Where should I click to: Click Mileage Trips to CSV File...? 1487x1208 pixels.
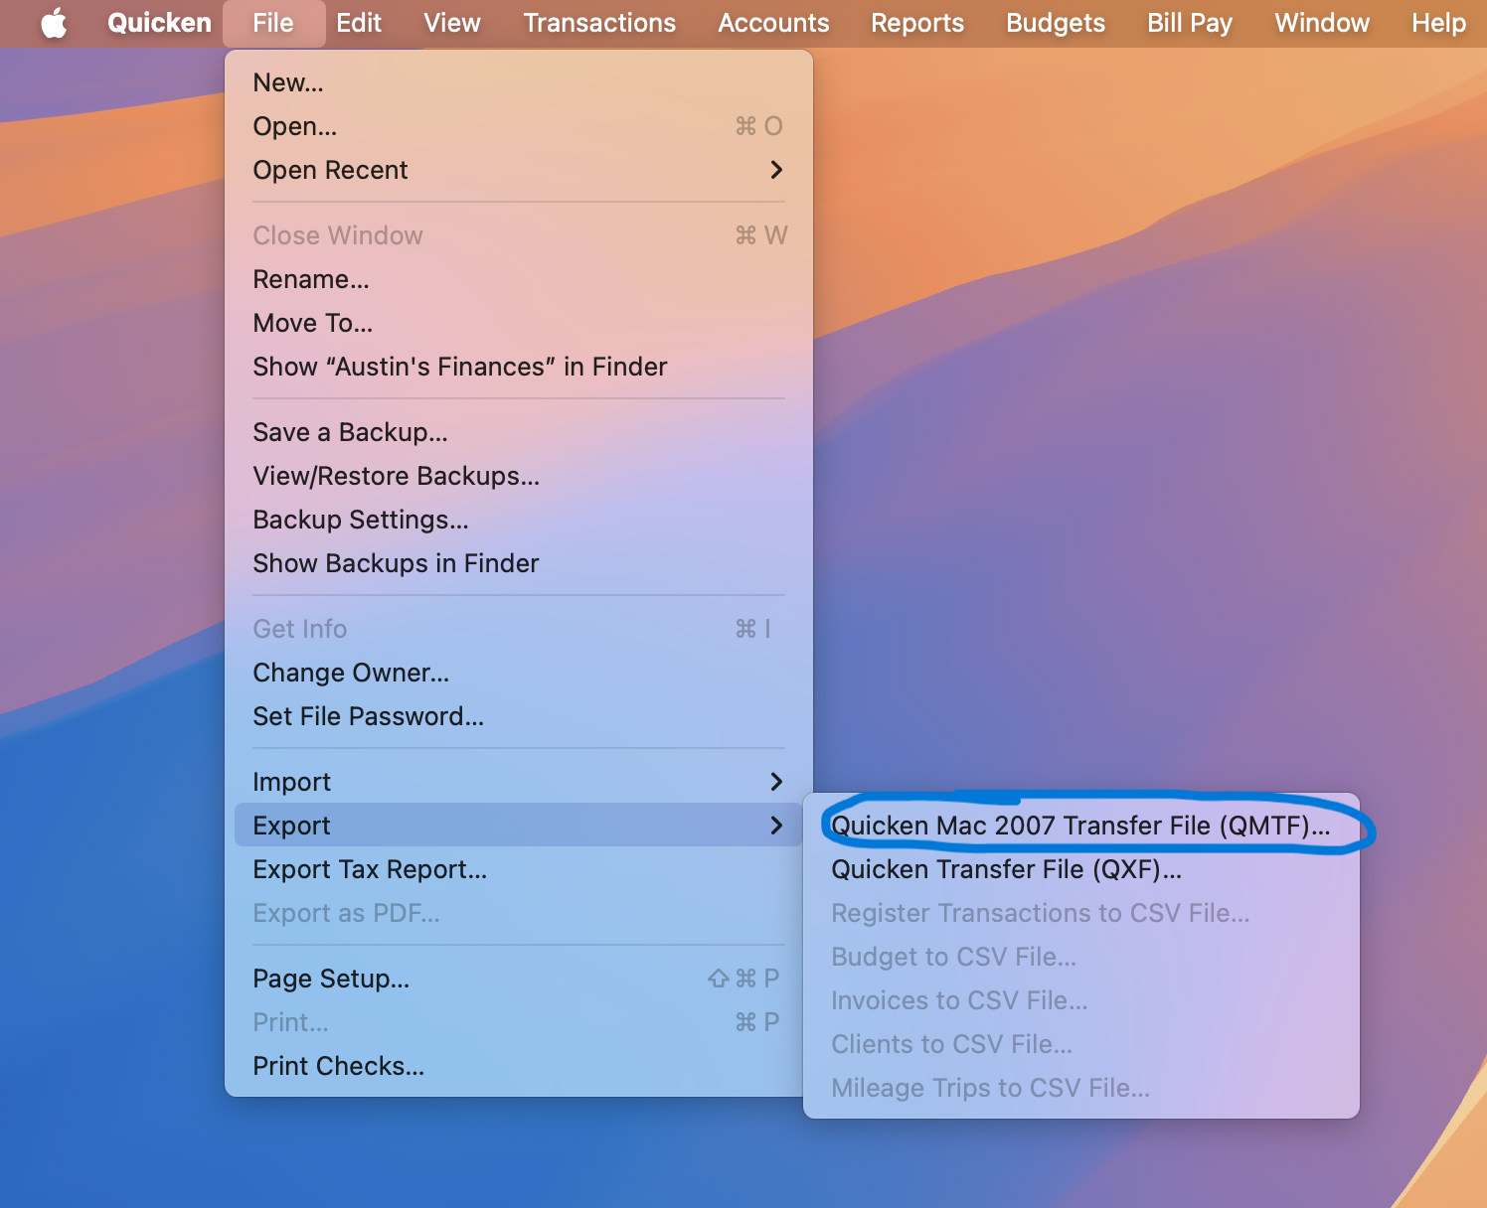[x=1080, y=1088]
